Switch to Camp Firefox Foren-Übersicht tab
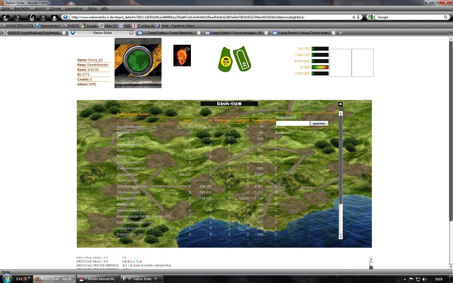453x283 pixels. [169, 33]
